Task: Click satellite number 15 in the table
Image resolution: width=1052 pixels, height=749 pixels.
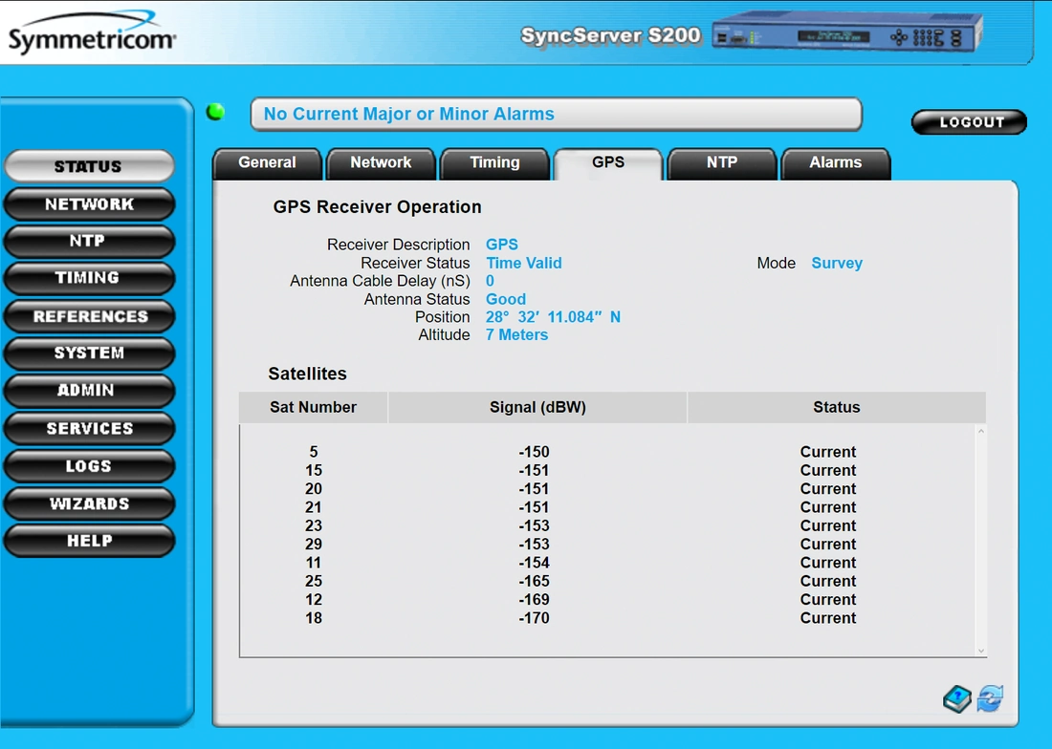Action: (314, 470)
